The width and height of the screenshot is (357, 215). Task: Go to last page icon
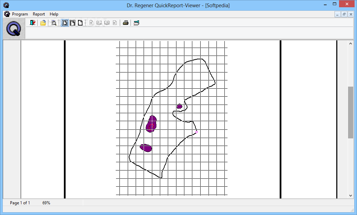[115, 23]
